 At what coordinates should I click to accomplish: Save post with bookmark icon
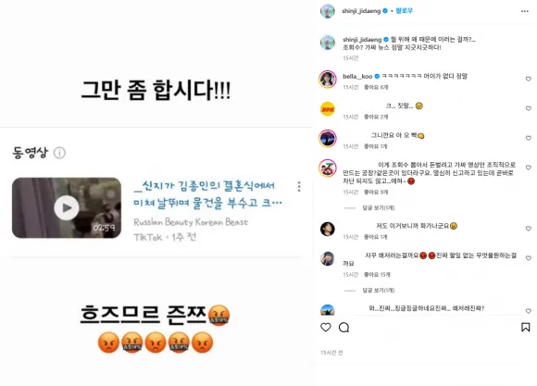[525, 328]
